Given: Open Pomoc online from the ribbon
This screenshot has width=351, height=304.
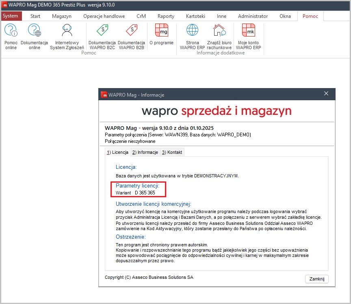Looking at the screenshot, I should coord(11,36).
